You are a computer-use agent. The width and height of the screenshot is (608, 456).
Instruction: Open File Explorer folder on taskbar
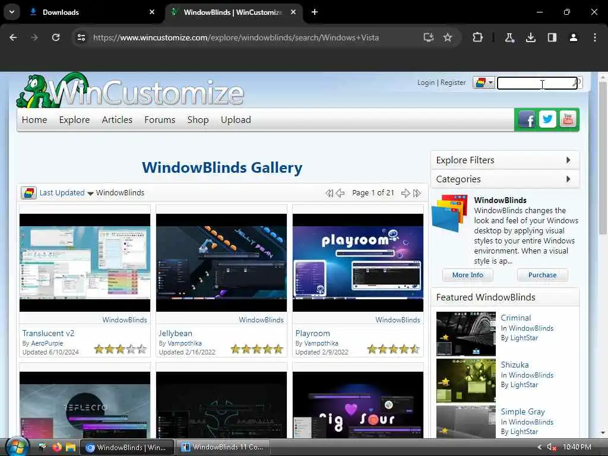pos(71,447)
